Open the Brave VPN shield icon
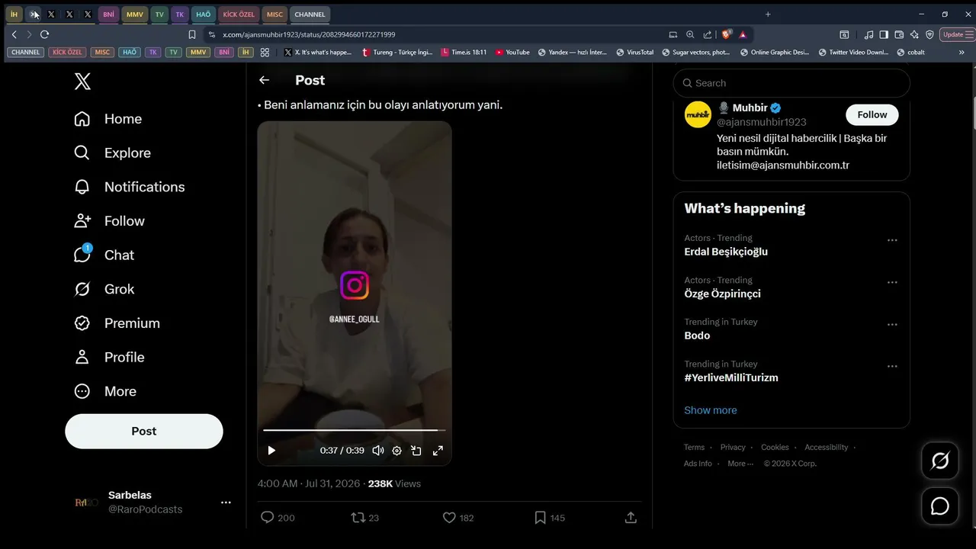Screen dimensions: 976x549 point(929,34)
